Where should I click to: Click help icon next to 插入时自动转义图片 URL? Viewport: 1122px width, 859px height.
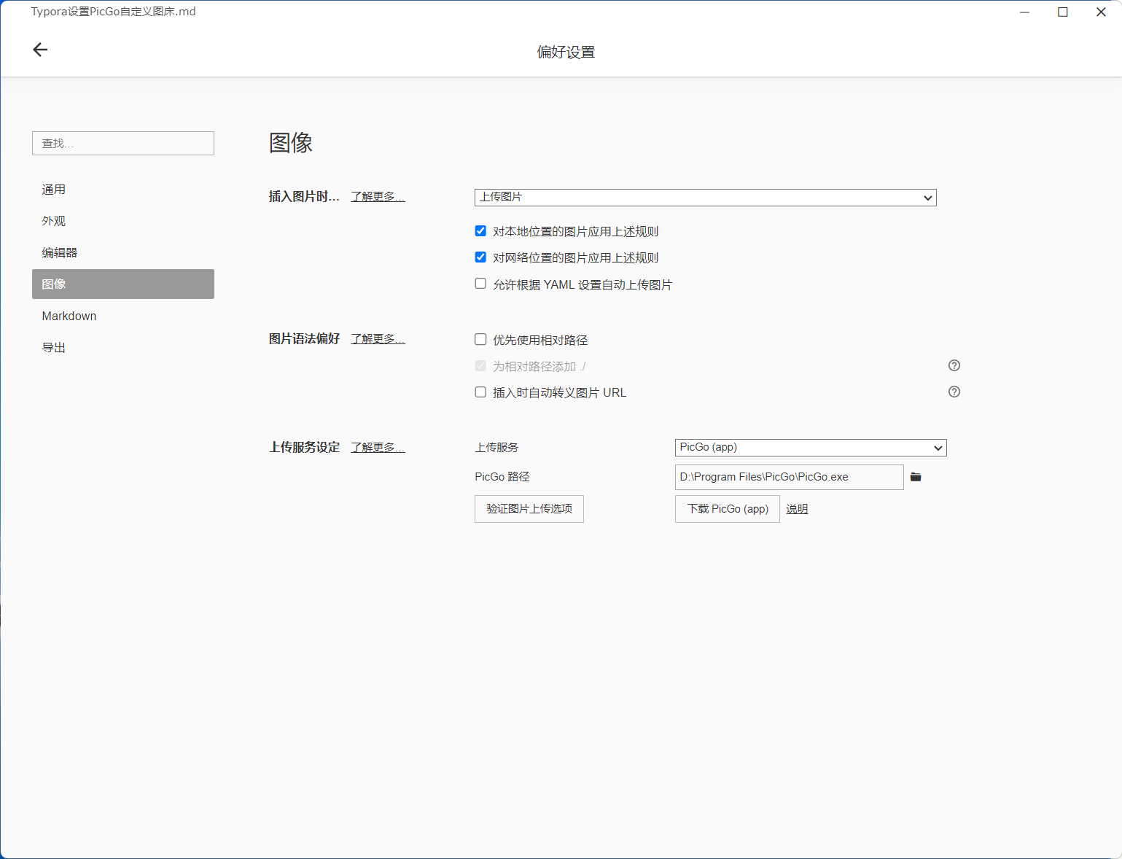954,392
